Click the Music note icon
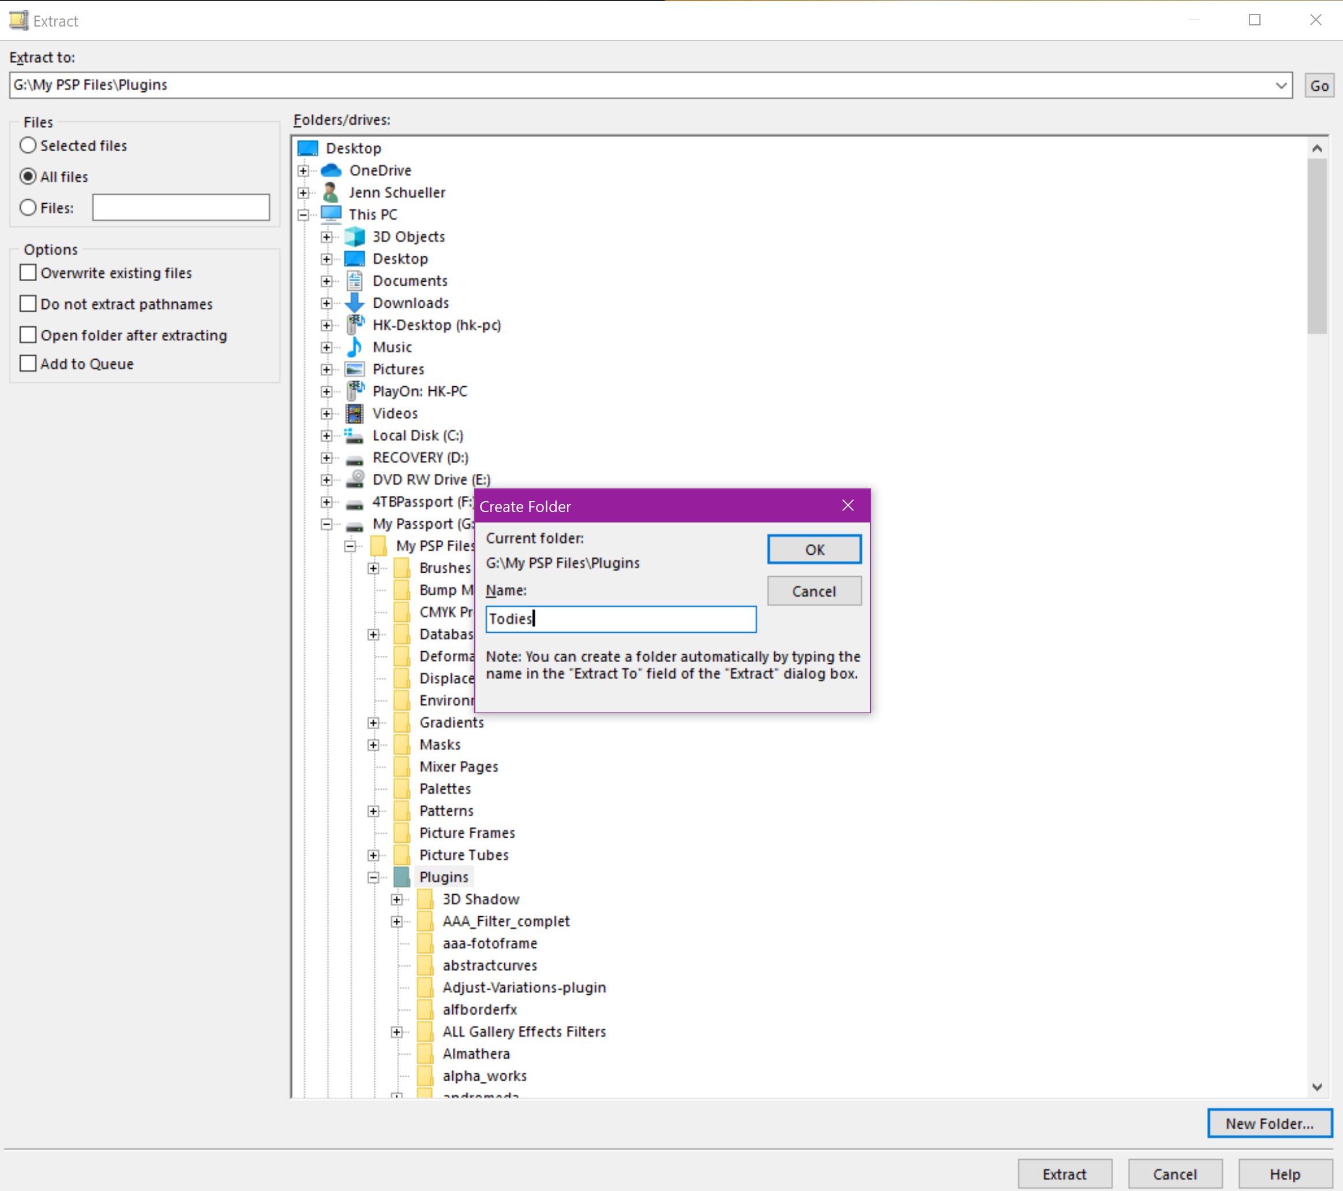Image resolution: width=1343 pixels, height=1191 pixels. pyautogui.click(x=355, y=347)
